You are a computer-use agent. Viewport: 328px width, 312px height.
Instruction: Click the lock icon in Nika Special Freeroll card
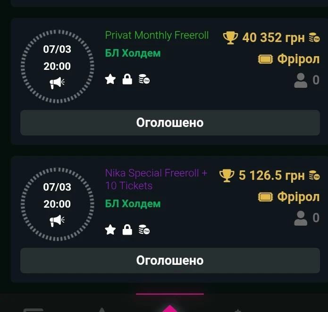point(127,230)
